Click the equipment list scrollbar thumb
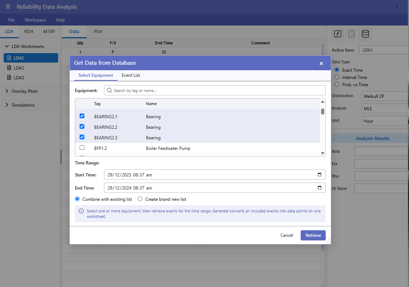 323,112
